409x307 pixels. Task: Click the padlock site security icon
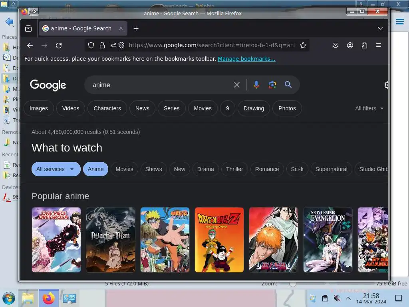[102, 45]
